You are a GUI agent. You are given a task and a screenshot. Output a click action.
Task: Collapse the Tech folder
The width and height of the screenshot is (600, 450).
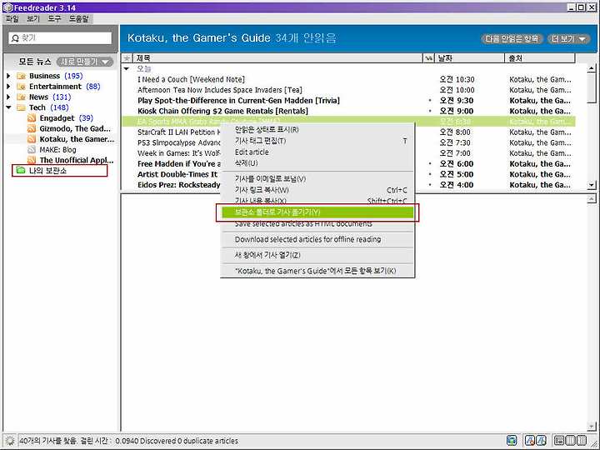pyautogui.click(x=8, y=107)
